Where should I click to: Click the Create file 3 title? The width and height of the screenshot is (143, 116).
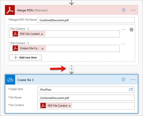(x=25, y=80)
